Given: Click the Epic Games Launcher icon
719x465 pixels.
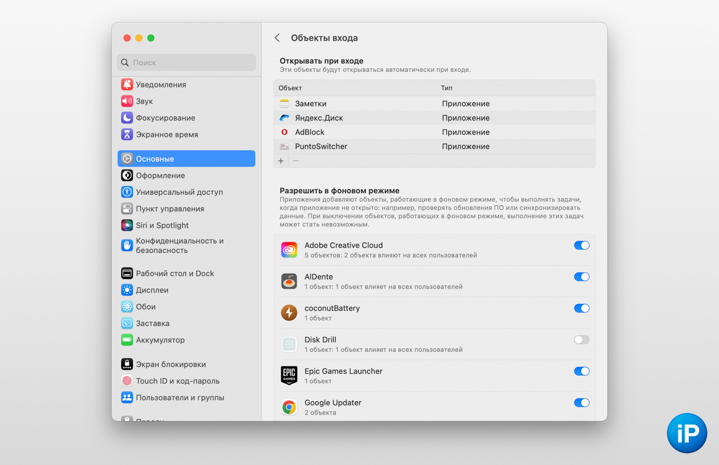Looking at the screenshot, I should [x=289, y=376].
